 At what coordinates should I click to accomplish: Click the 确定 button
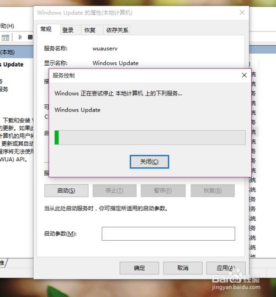tap(139, 268)
